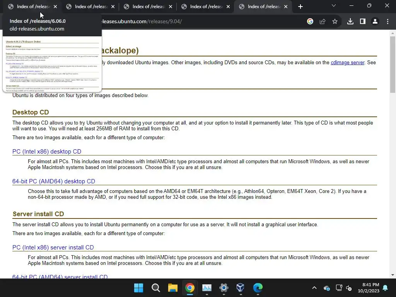This screenshot has height=297, width=396.
Task: Switch to the fourth Index of /releases tab
Action: pos(206,7)
